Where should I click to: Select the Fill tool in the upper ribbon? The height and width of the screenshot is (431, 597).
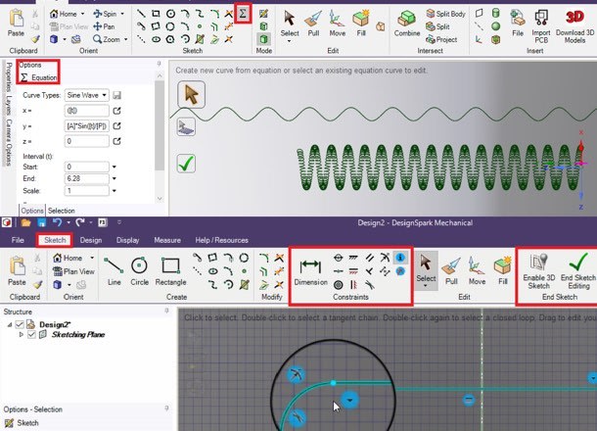coord(361,24)
